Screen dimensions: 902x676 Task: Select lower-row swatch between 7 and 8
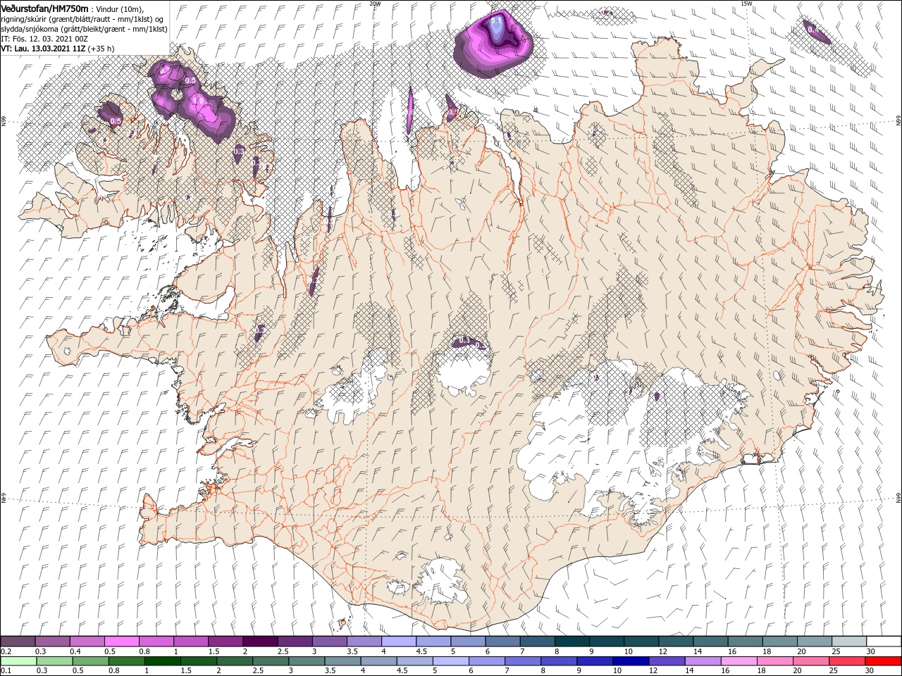[x=523, y=661]
